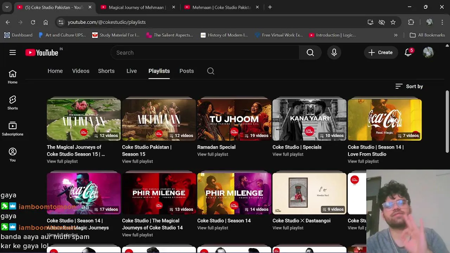Open The Salient Aspects bookmark
The width and height of the screenshot is (450, 253).
click(x=170, y=35)
